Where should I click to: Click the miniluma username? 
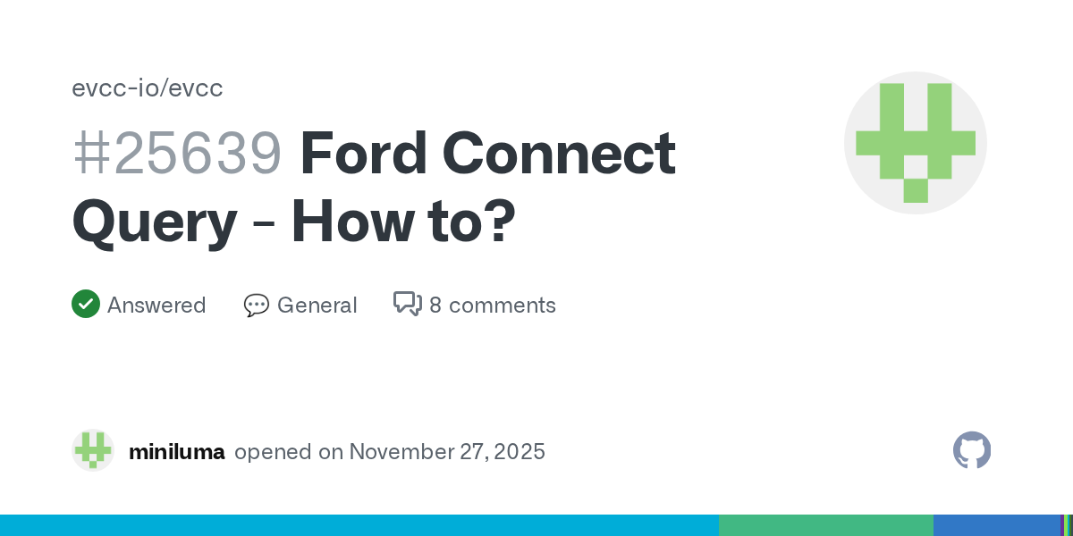tap(176, 452)
